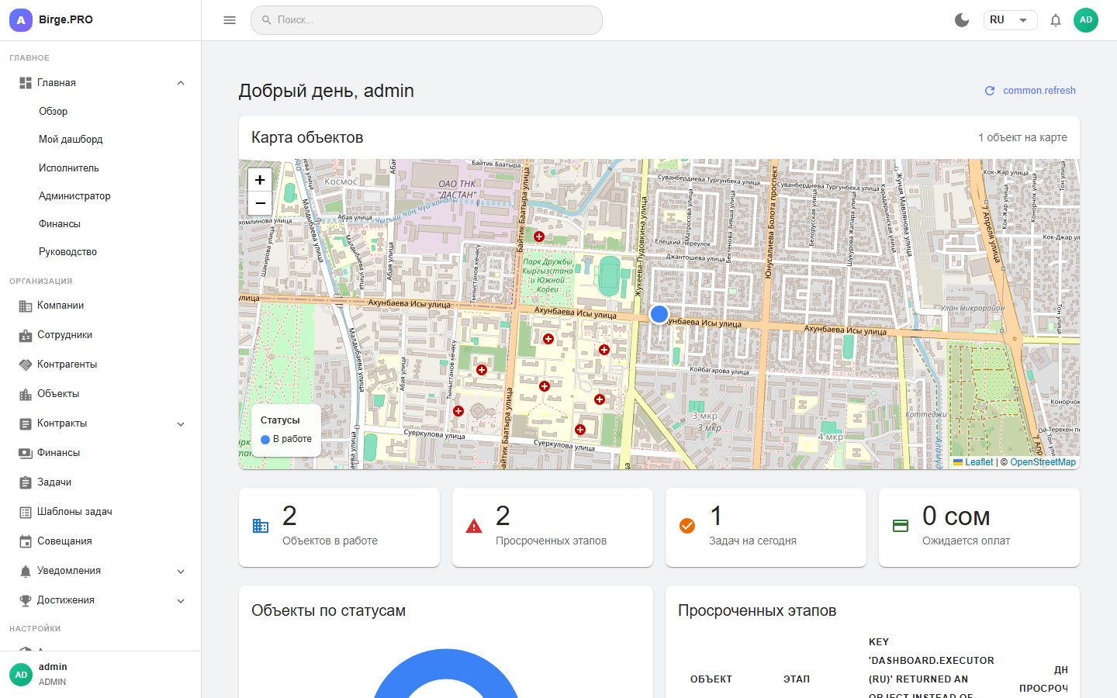Open the RU language dropdown
Image resolution: width=1117 pixels, height=698 pixels.
point(1010,20)
